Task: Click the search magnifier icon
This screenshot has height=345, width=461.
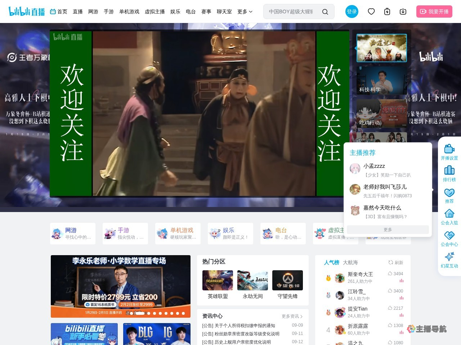Action: click(x=325, y=11)
